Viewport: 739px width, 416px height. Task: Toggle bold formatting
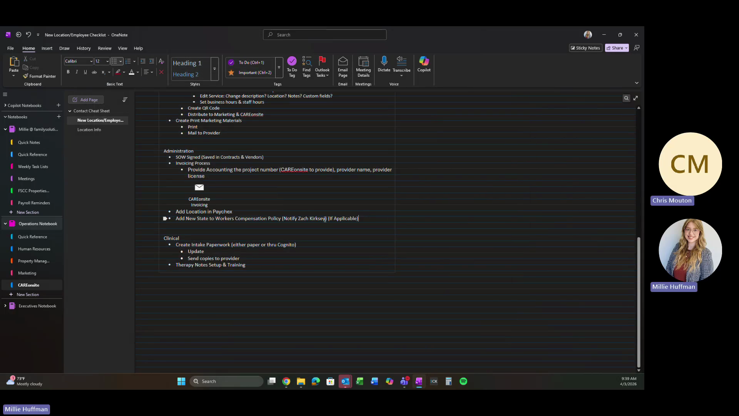coord(68,72)
